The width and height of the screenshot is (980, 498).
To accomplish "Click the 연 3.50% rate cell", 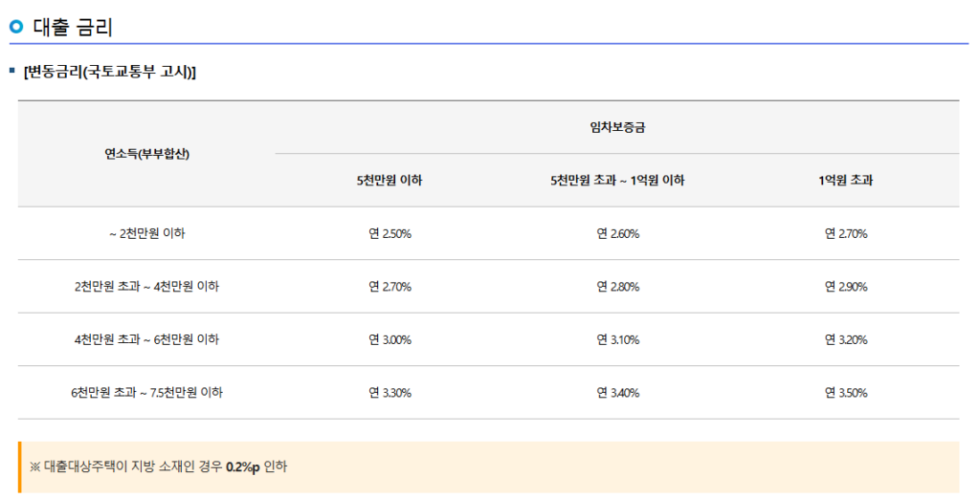I will tap(845, 393).
